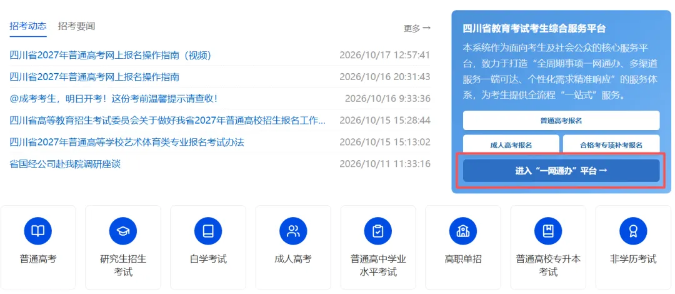675x294 pixels.
Task: Click the 普通高考报名 button
Action: (561, 121)
